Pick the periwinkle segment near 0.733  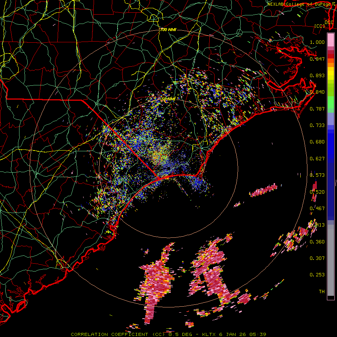click(x=331, y=119)
